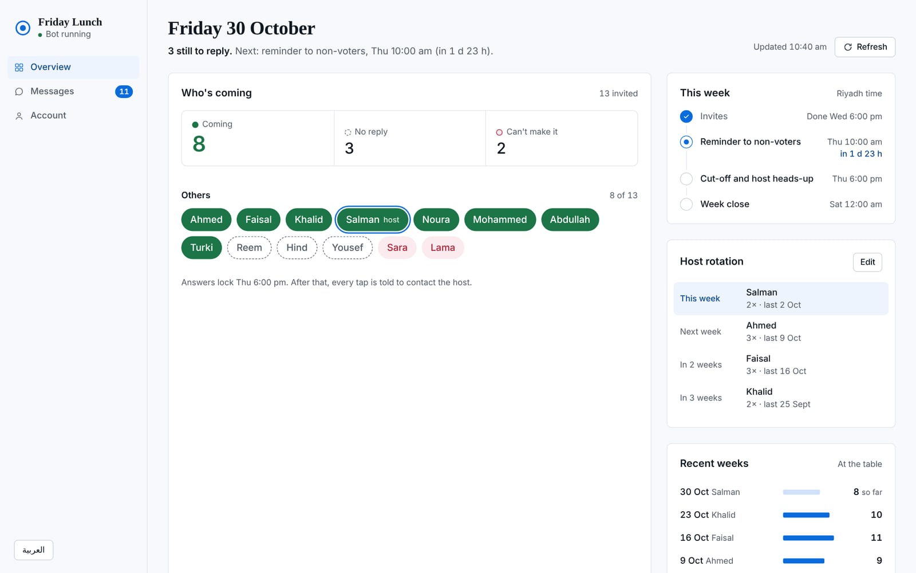The height and width of the screenshot is (573, 916).
Task: Select the Lama declined chip
Action: coord(443,248)
